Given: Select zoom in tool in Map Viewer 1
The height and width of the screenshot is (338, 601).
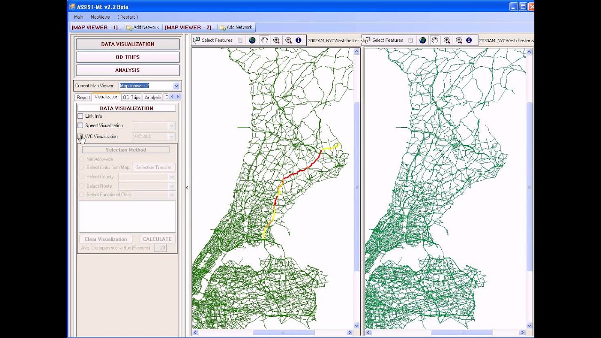Looking at the screenshot, I should pyautogui.click(x=277, y=40).
